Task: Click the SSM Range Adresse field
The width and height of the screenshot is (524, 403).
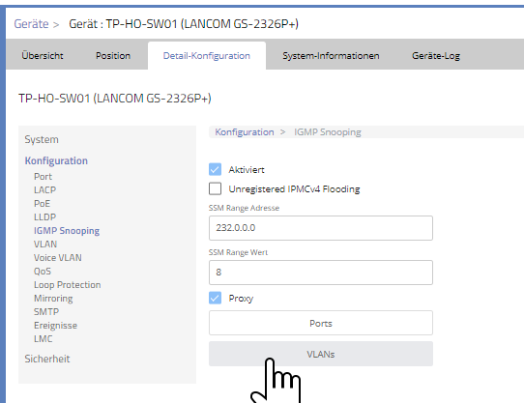Action: (321, 228)
